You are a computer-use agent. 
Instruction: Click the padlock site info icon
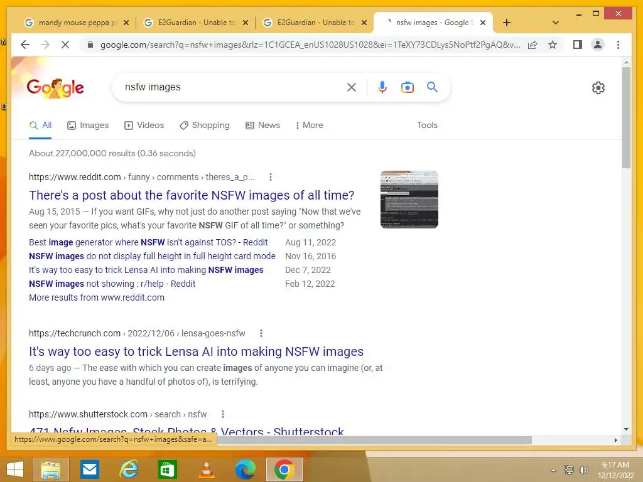click(90, 45)
